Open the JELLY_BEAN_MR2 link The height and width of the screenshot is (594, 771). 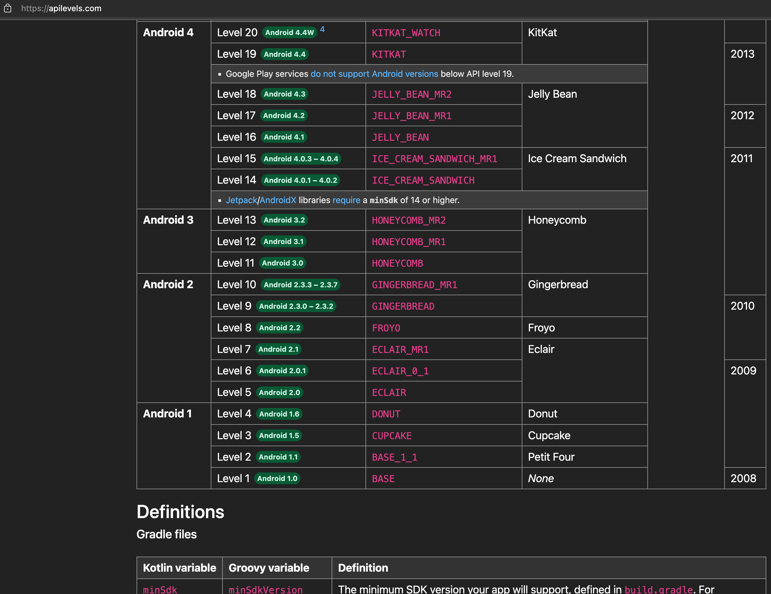coord(412,94)
